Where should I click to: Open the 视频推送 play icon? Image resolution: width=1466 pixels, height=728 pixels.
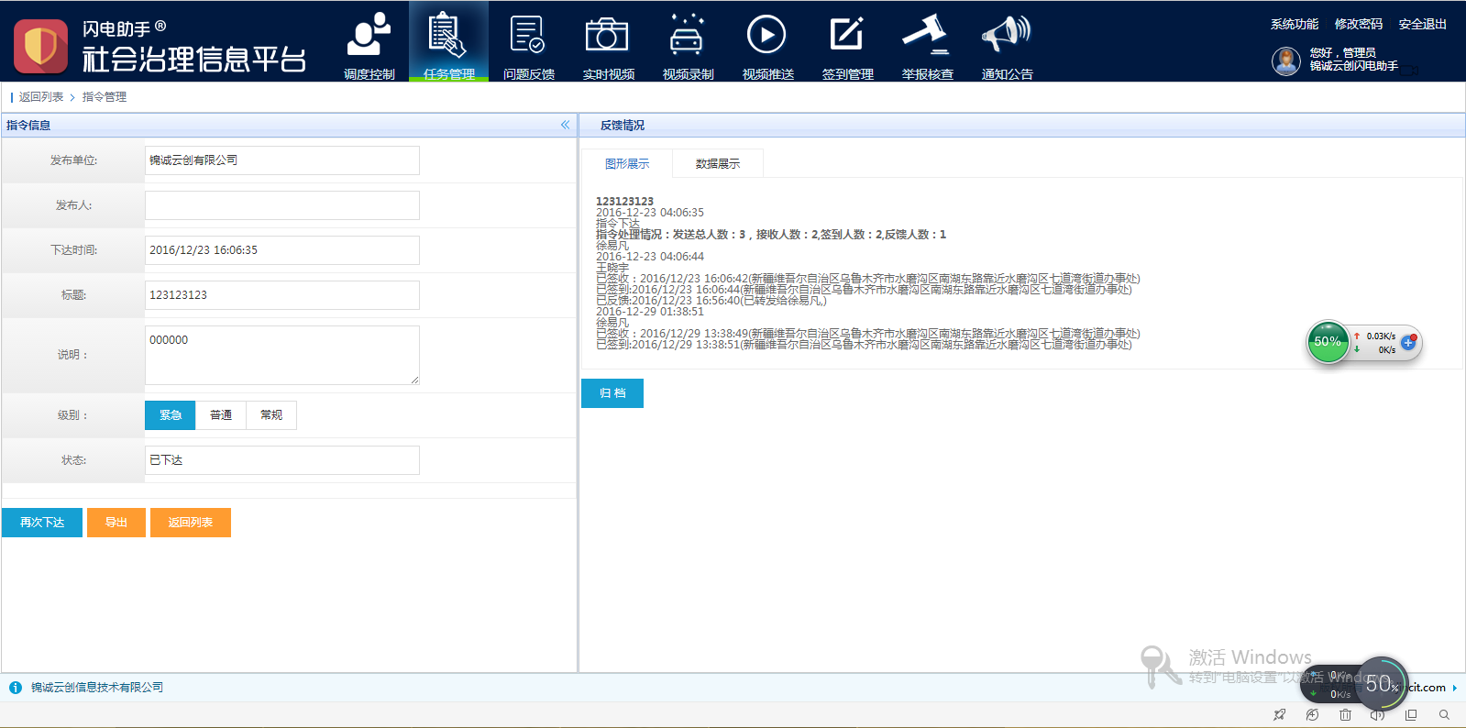tap(766, 37)
